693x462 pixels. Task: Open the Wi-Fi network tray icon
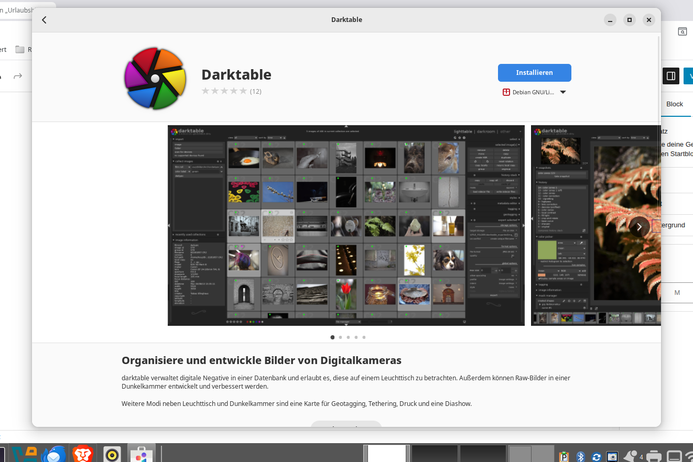coord(689,456)
